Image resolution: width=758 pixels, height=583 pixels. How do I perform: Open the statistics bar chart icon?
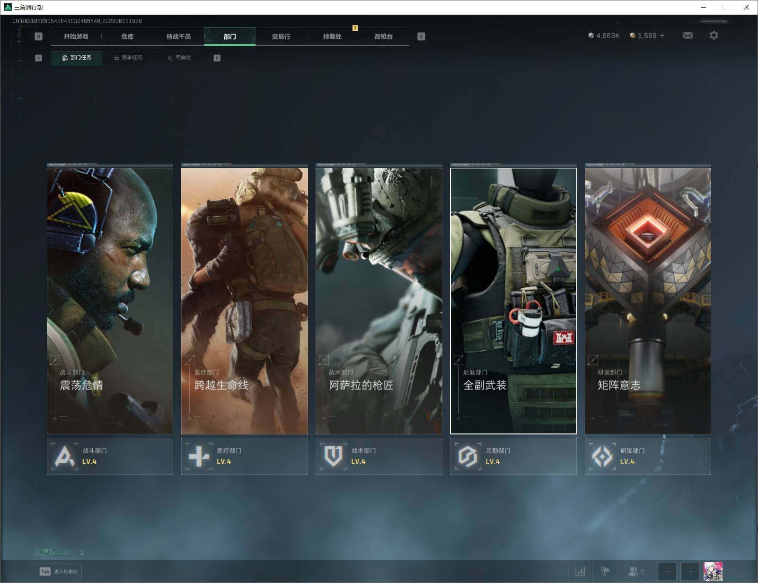(581, 572)
